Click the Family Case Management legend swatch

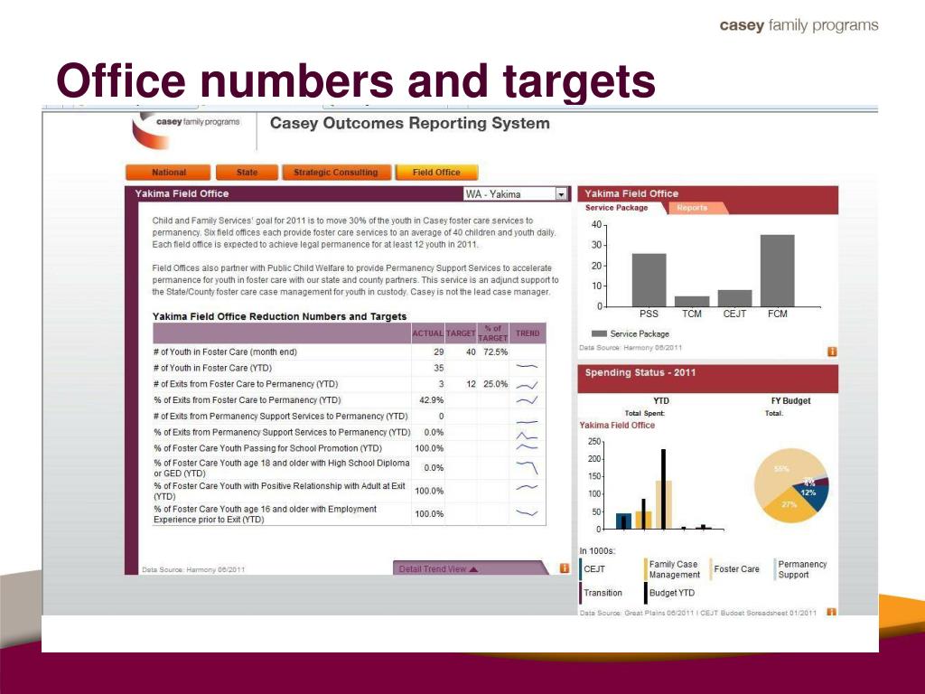pyautogui.click(x=645, y=569)
